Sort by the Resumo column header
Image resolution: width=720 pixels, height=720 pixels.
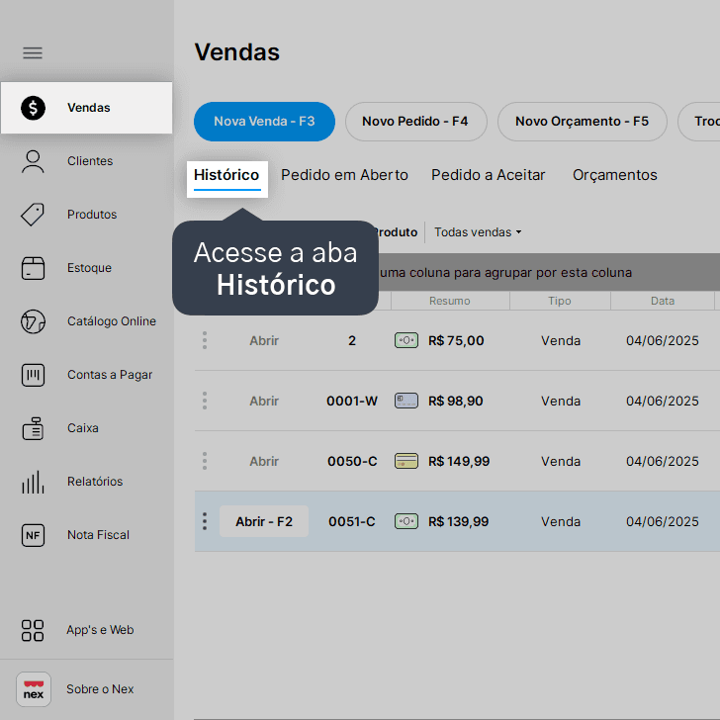[x=450, y=301]
